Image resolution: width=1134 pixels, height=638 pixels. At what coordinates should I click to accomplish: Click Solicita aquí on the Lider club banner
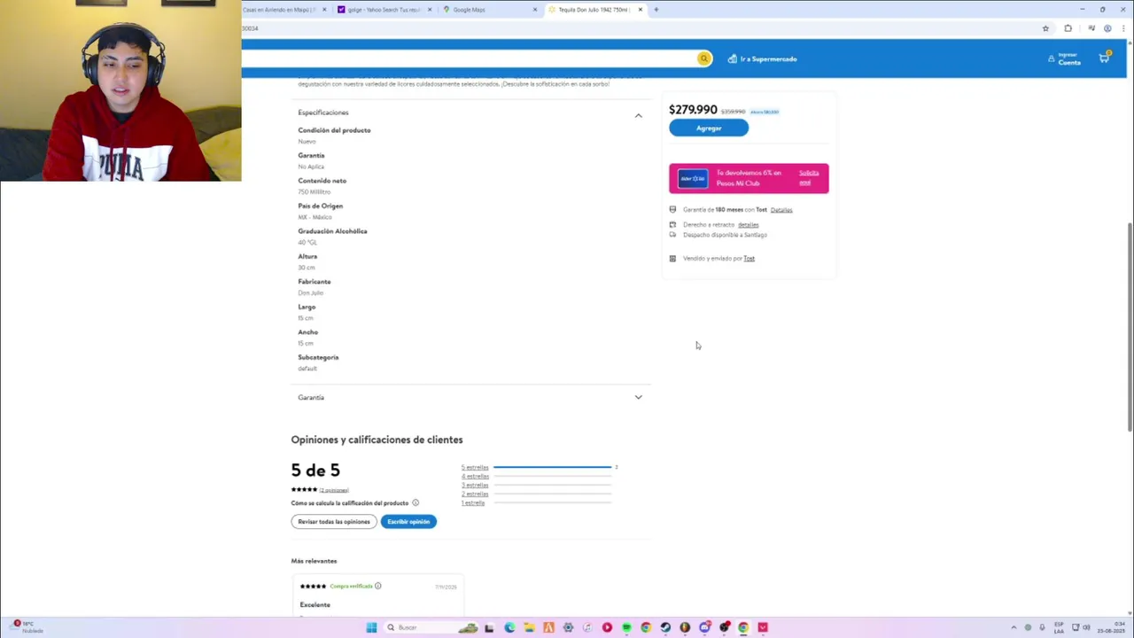point(808,178)
